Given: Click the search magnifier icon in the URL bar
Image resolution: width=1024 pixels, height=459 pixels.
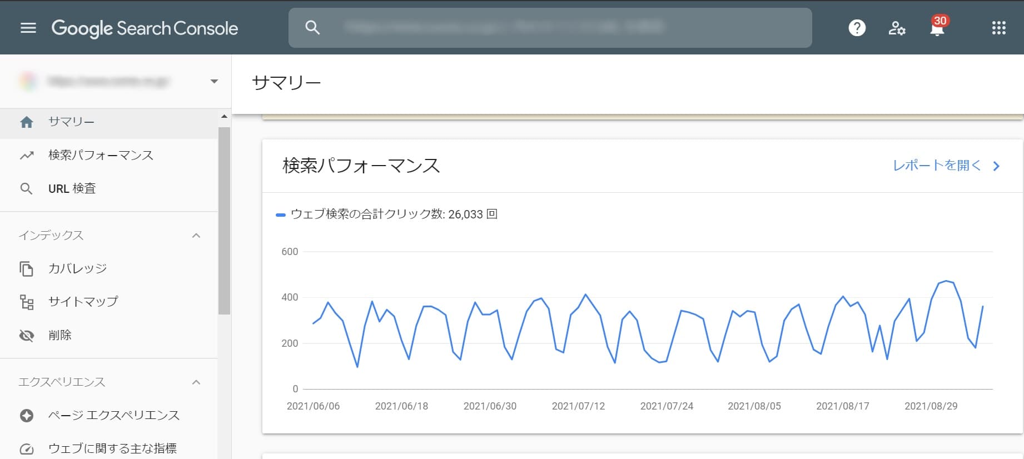Looking at the screenshot, I should coord(312,27).
